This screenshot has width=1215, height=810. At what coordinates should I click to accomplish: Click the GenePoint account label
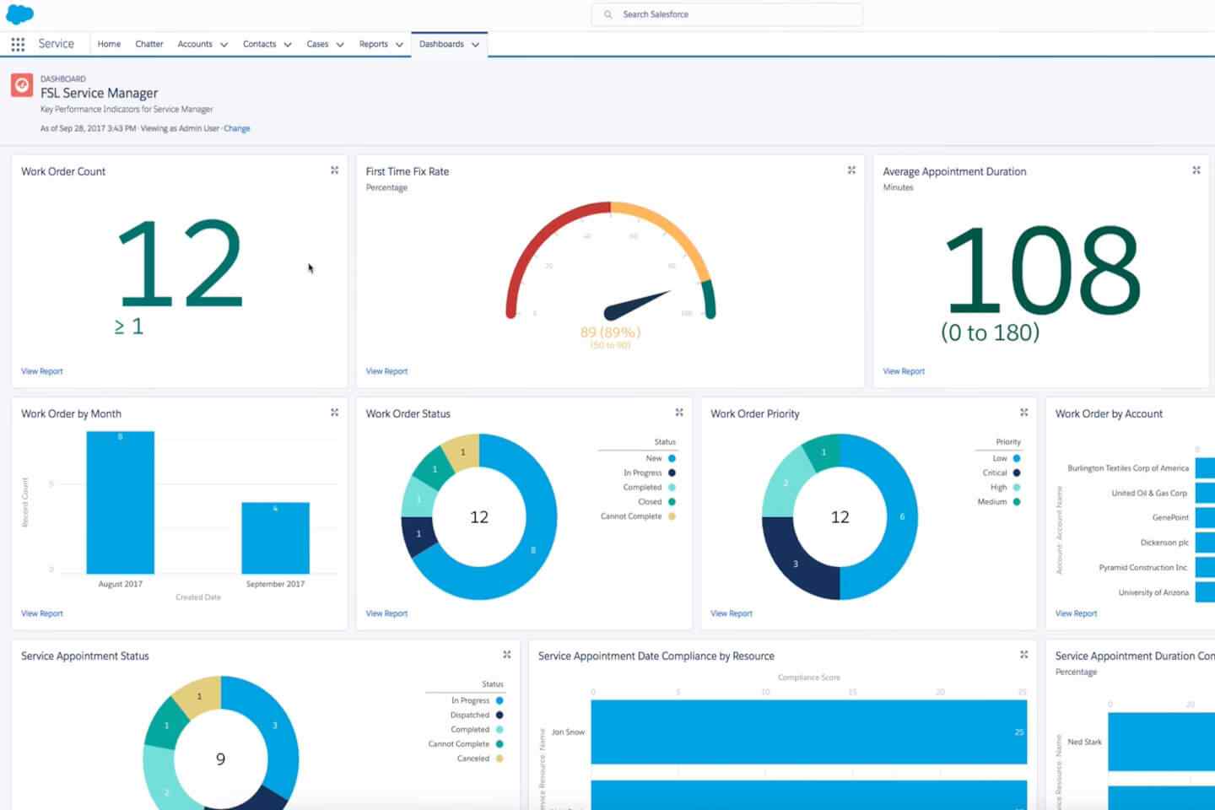tap(1170, 517)
